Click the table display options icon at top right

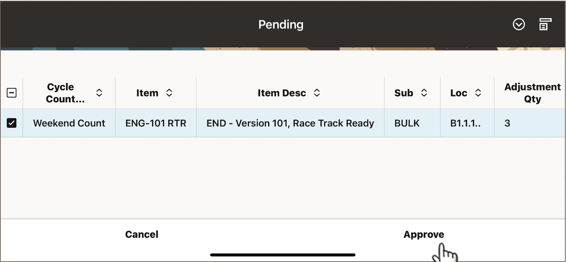tap(545, 25)
